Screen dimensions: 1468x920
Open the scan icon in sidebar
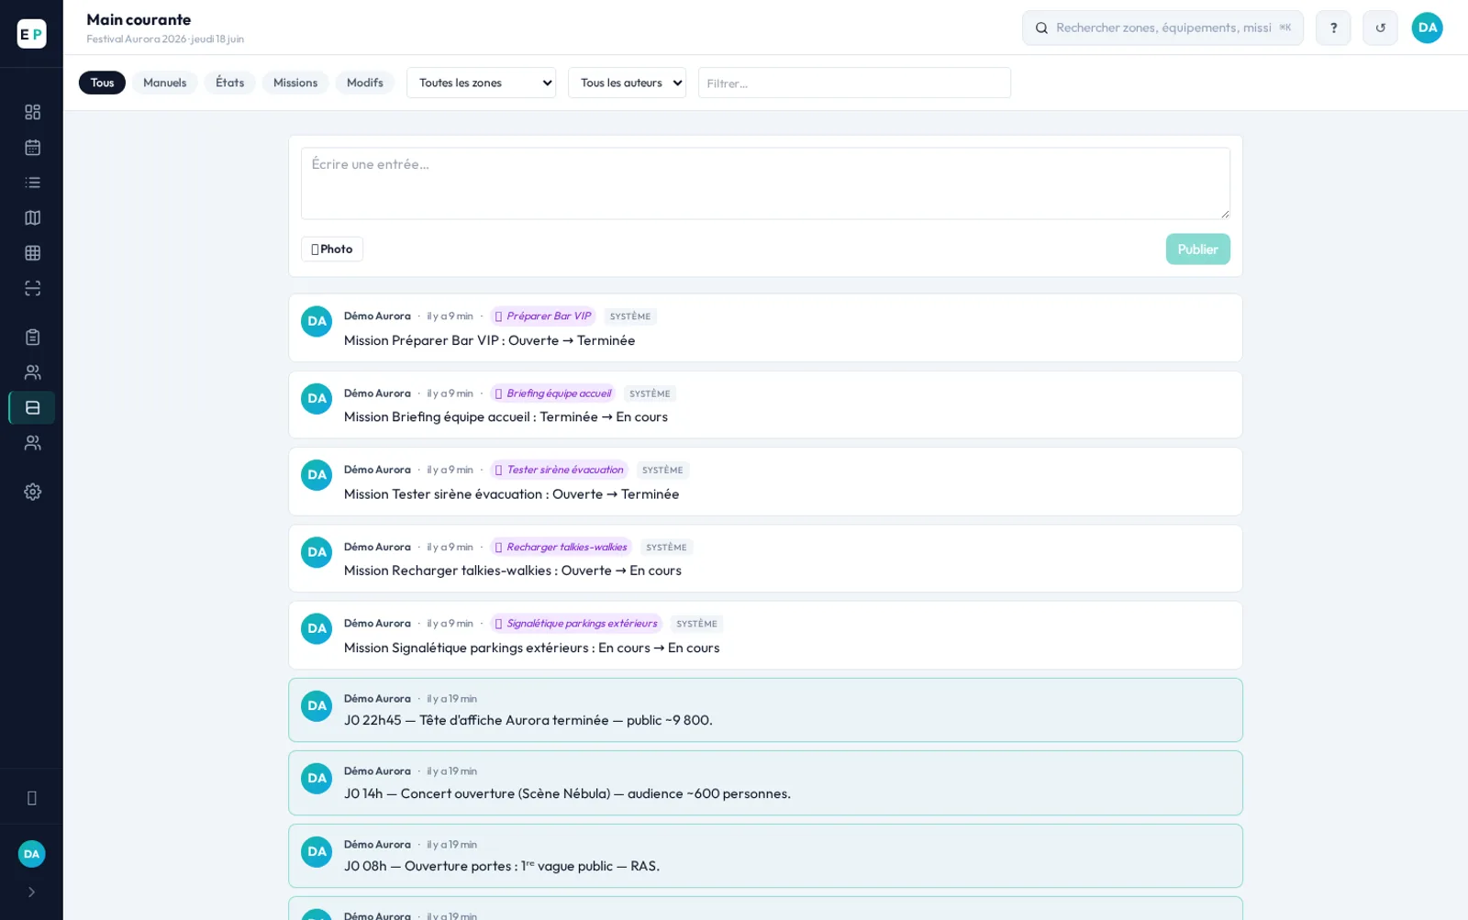click(32, 288)
